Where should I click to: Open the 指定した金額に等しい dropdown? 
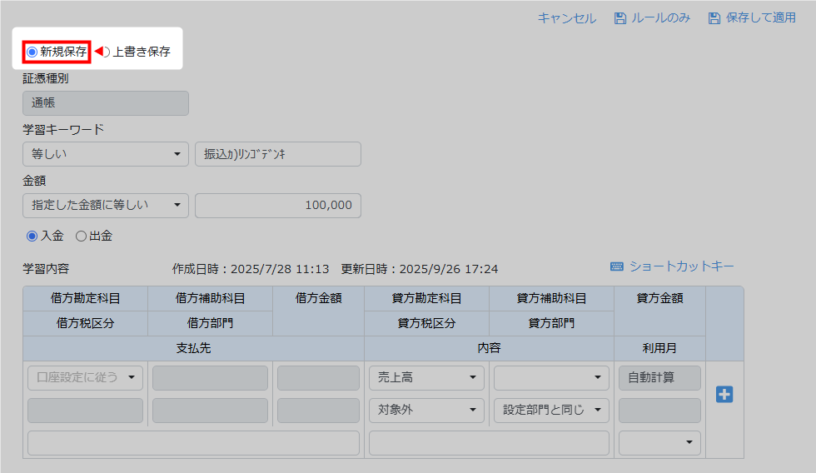coord(106,206)
